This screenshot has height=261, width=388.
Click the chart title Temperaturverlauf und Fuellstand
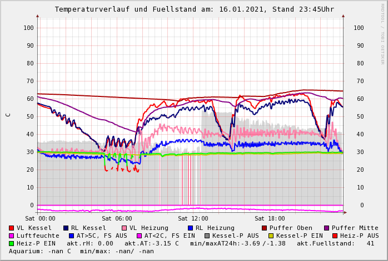(x=194, y=9)
